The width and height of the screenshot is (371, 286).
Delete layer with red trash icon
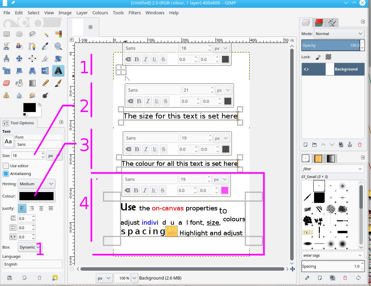[x=360, y=145]
